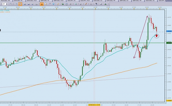172x106 pixels.
Task: Click the split window layout icon beside highlighted one
Action: coord(17,4)
